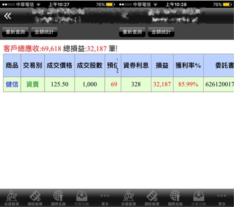Click 金額統計 button on right screen
Viewport: 234px width, 207px height.
click(161, 32)
